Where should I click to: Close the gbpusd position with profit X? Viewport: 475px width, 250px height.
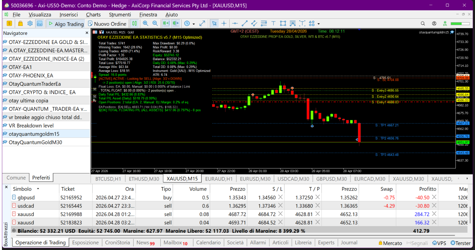click(434, 197)
